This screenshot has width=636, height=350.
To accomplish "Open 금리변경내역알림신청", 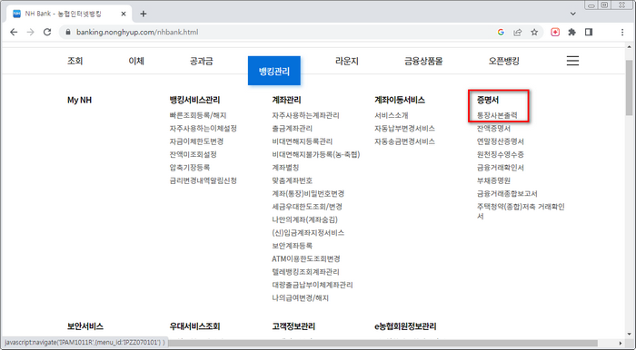I will coord(204,180).
